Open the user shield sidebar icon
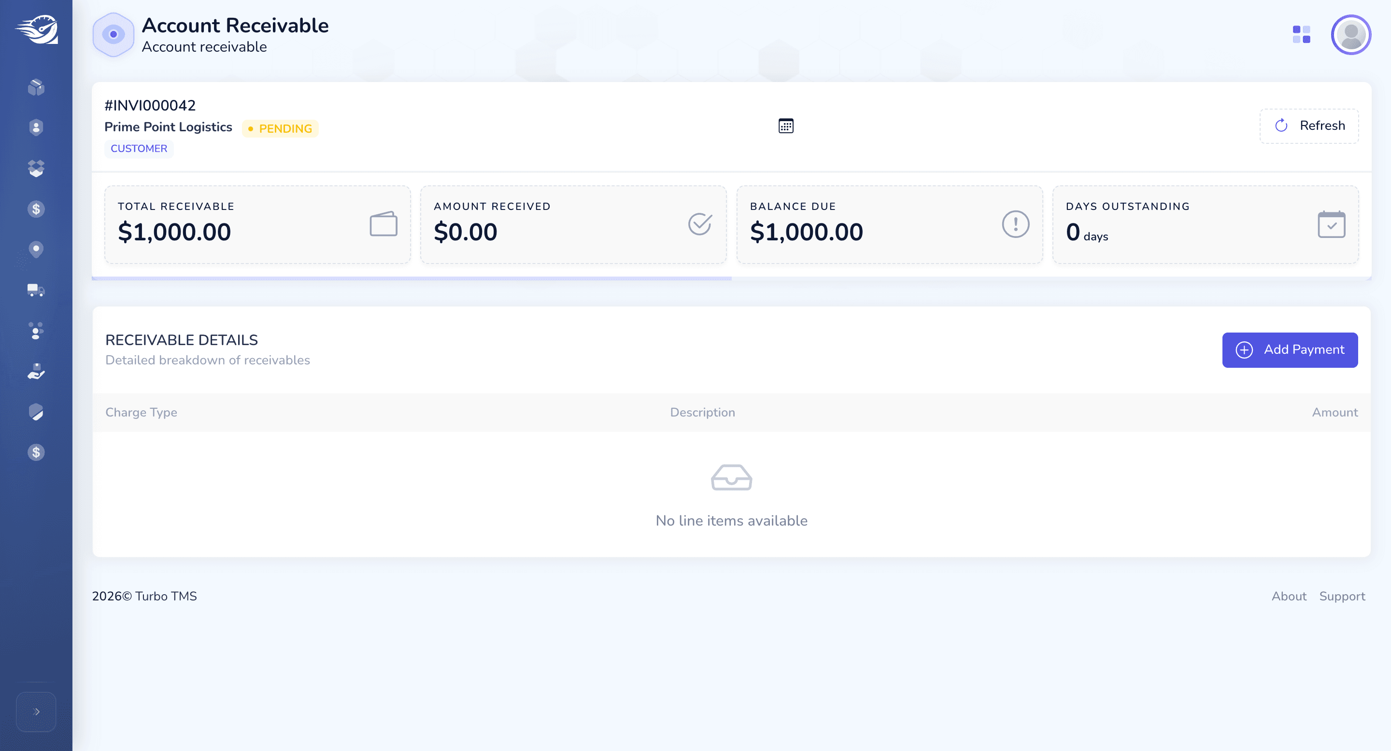The width and height of the screenshot is (1391, 751). [x=36, y=127]
